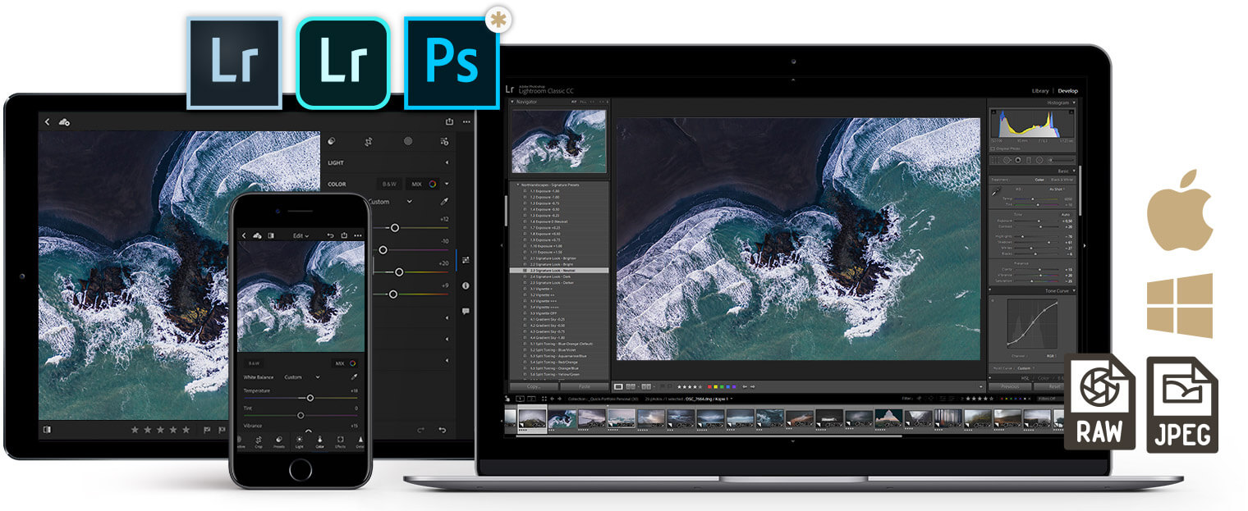Viewport: 1248px width, 511px height.
Task: Switch treatment to Black & White on laptop
Action: click(1062, 180)
